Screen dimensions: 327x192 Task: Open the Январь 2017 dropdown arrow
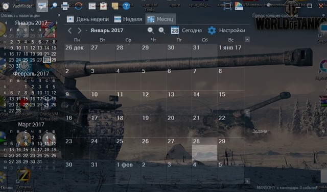tap(86, 31)
